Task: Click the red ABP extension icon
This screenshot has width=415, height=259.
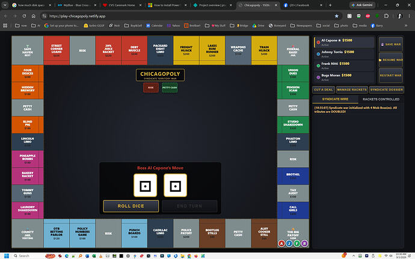Action: coord(367,16)
